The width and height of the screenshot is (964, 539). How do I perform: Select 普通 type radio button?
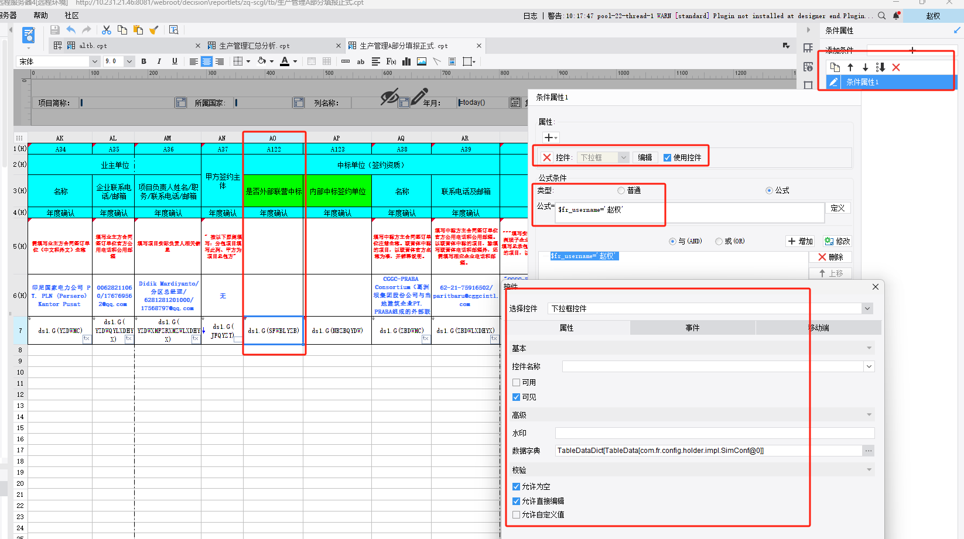pos(621,190)
